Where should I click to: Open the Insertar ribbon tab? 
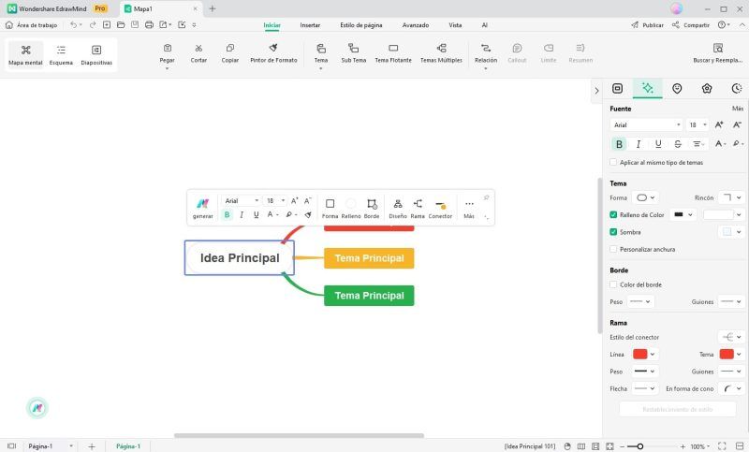(310, 25)
